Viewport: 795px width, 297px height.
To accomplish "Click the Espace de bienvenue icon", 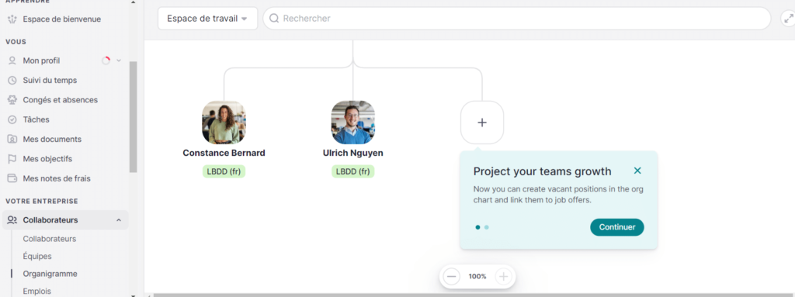I will 12,19.
